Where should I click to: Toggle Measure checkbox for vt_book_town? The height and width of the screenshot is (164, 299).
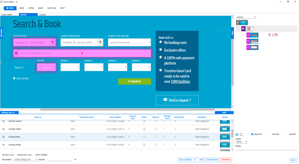pyautogui.click(x=156, y=137)
